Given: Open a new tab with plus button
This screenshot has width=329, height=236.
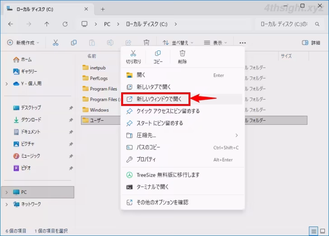Looking at the screenshot, I should [103, 9].
